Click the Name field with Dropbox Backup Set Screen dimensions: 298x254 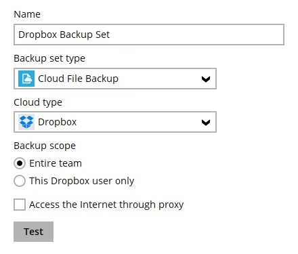(x=149, y=35)
